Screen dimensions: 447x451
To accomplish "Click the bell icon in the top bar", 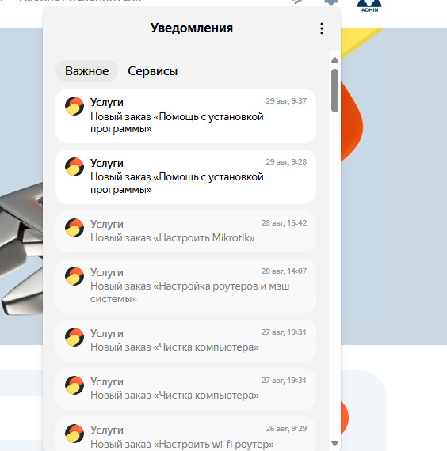I will coord(330,2).
